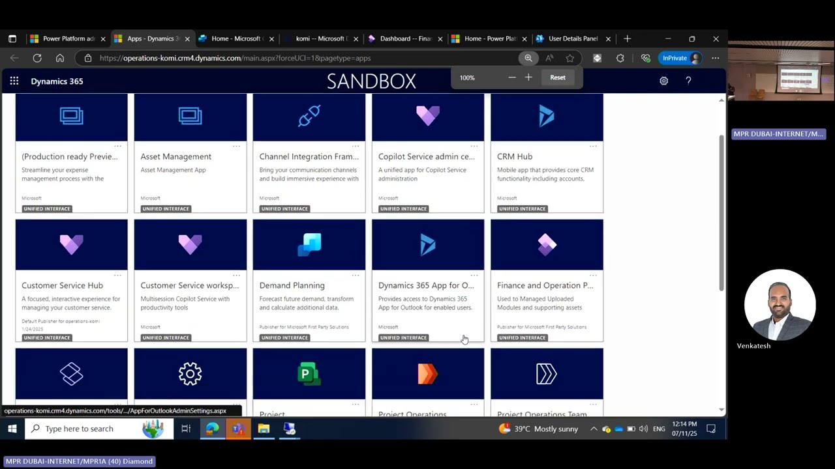Click the Demand Planning title text
Screen dimensions: 835x469
click(x=292, y=285)
